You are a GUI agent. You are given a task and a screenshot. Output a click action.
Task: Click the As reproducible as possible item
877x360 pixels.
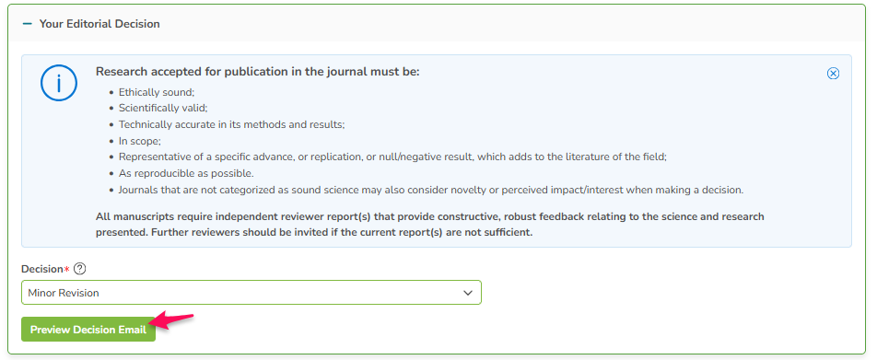pos(186,173)
